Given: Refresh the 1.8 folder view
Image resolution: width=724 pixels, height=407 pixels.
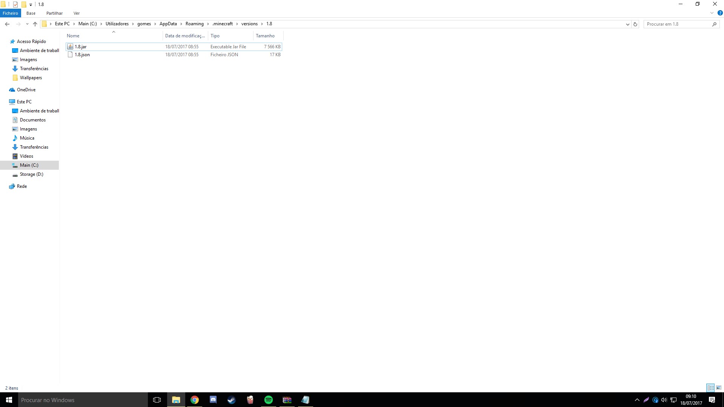Looking at the screenshot, I should [x=635, y=24].
